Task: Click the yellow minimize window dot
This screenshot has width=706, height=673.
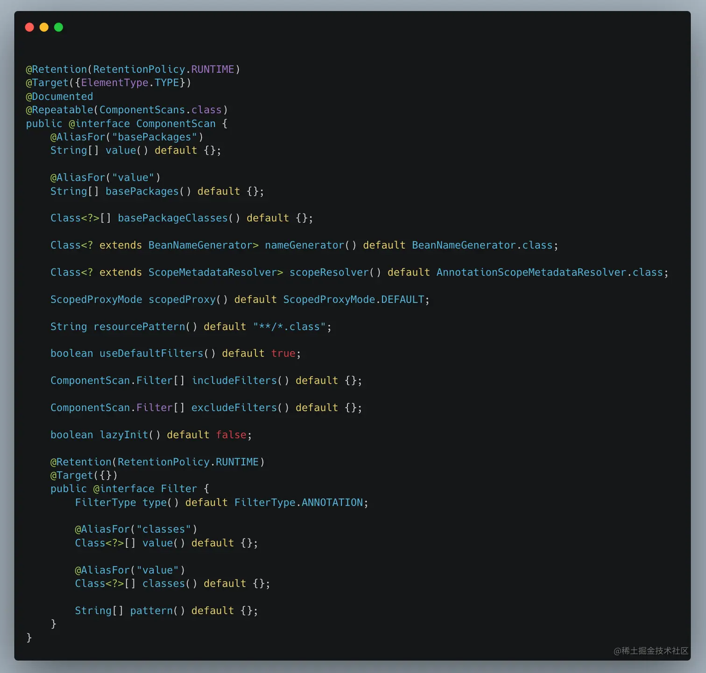Action: pos(44,27)
